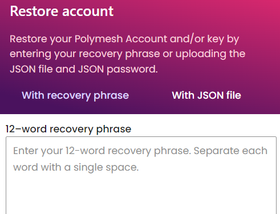Click the word uploading in the description
Image resolution: width=280 pixels, height=214 pixels.
pyautogui.click(x=201, y=54)
